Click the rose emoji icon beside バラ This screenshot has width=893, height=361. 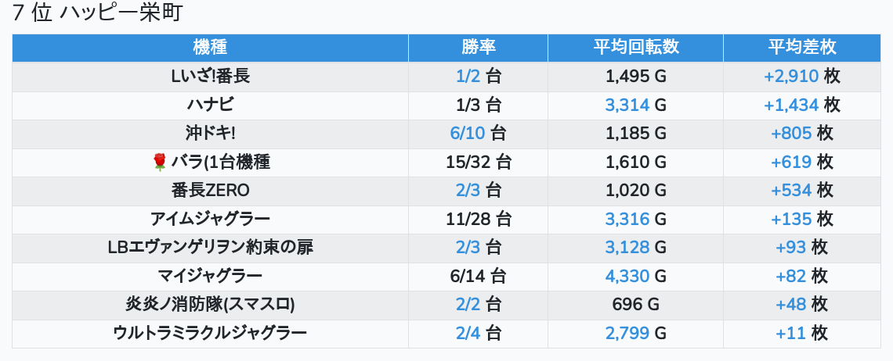[x=160, y=163]
